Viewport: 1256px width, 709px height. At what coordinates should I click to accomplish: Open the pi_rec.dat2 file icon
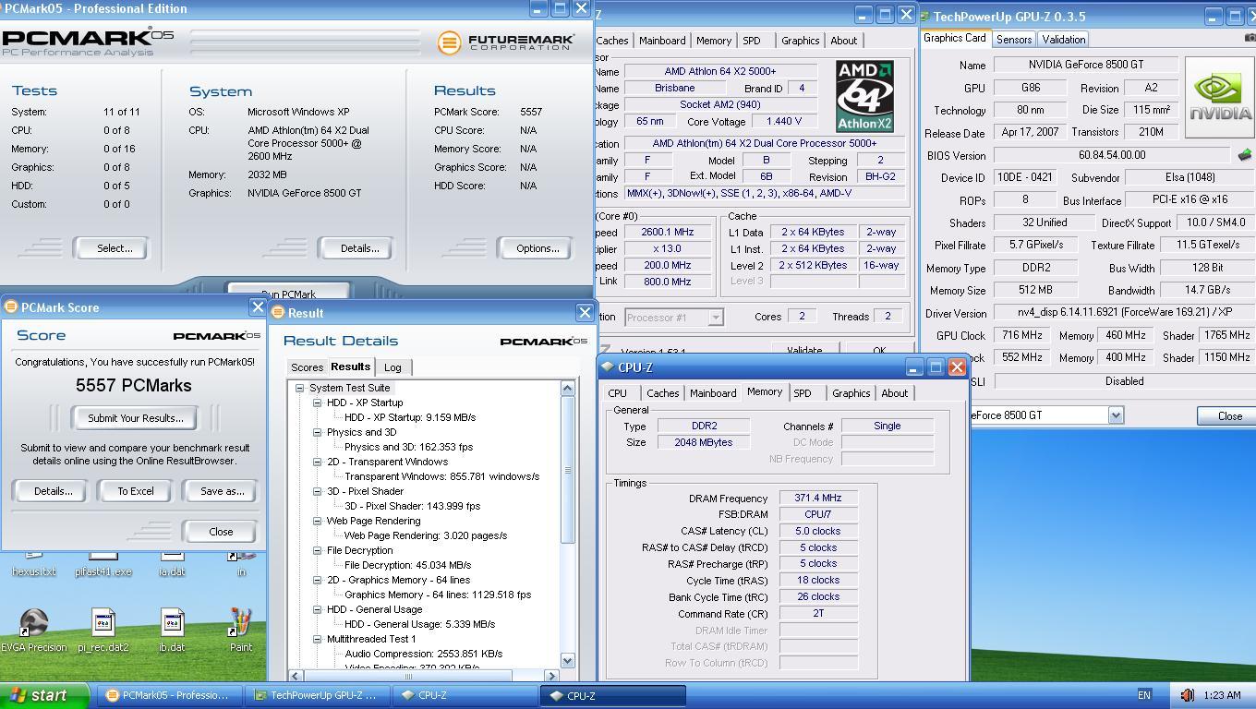coord(103,630)
